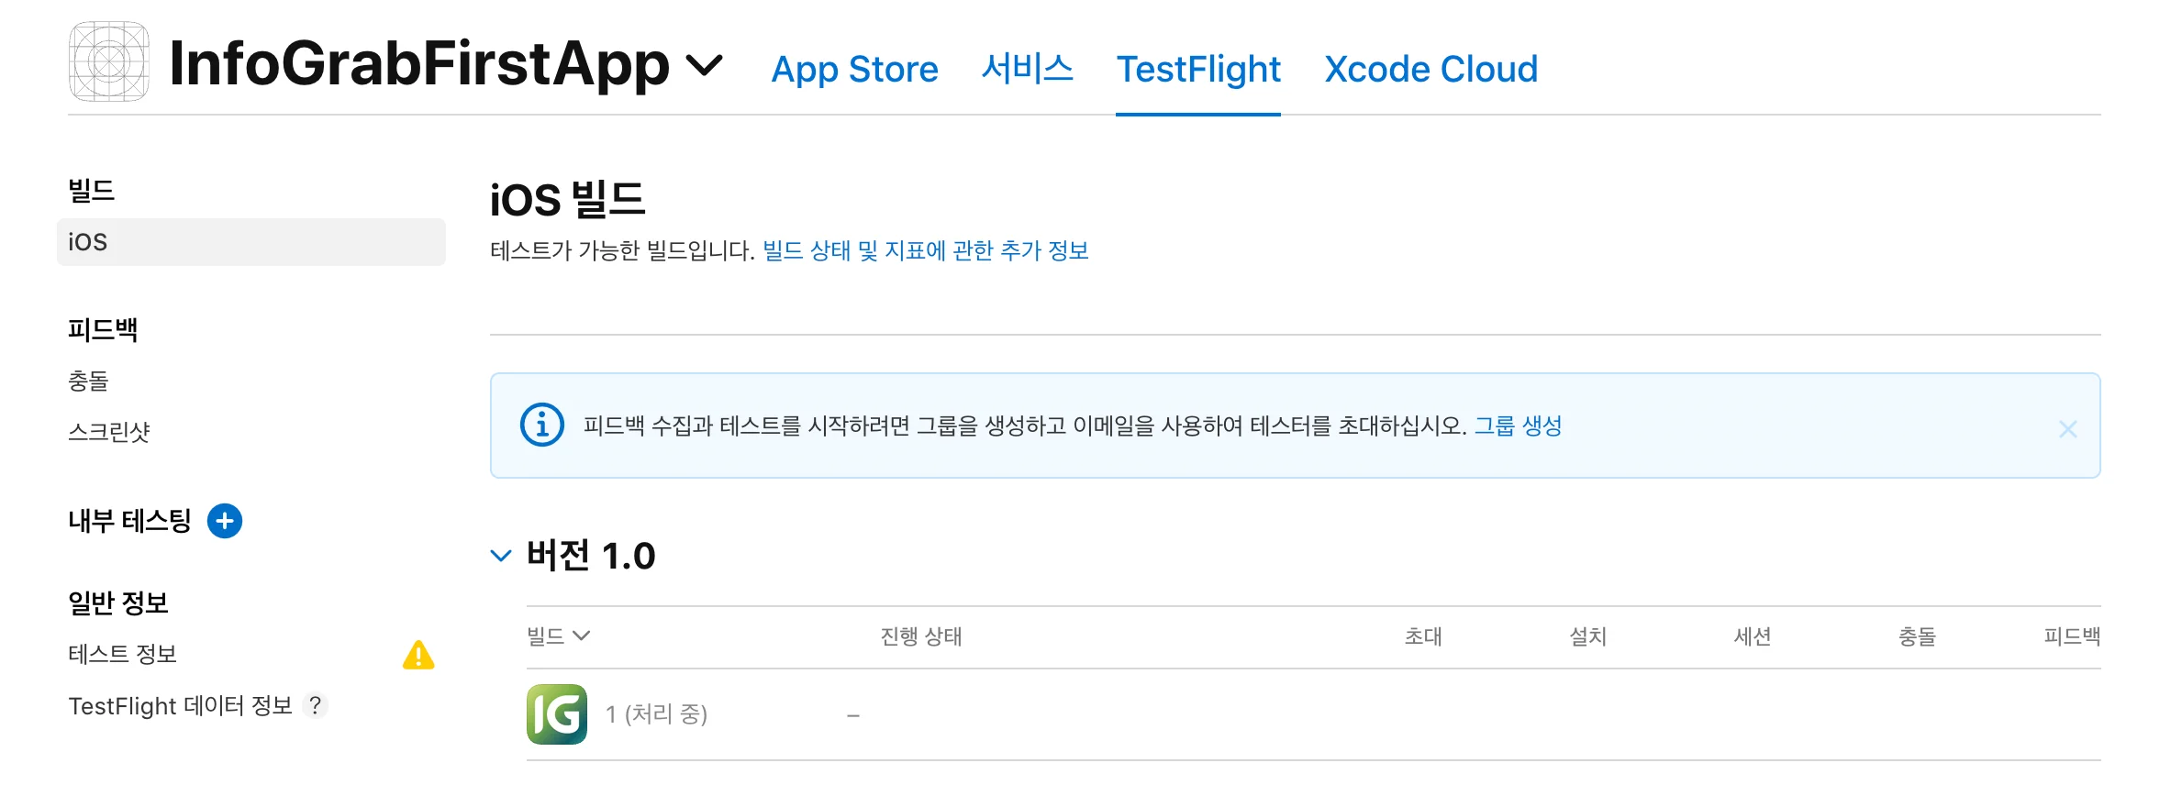Open the app switcher chevron next to InfoGrabFirstApp
Screen dimensions: 2171x796
[706, 66]
